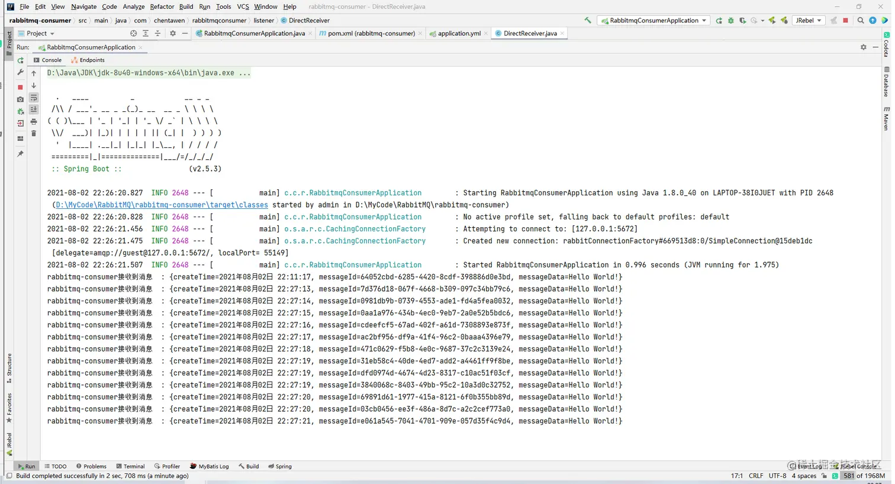This screenshot has height=484, width=895.
Task: Open the MyBatis Log tool window
Action: click(x=209, y=466)
